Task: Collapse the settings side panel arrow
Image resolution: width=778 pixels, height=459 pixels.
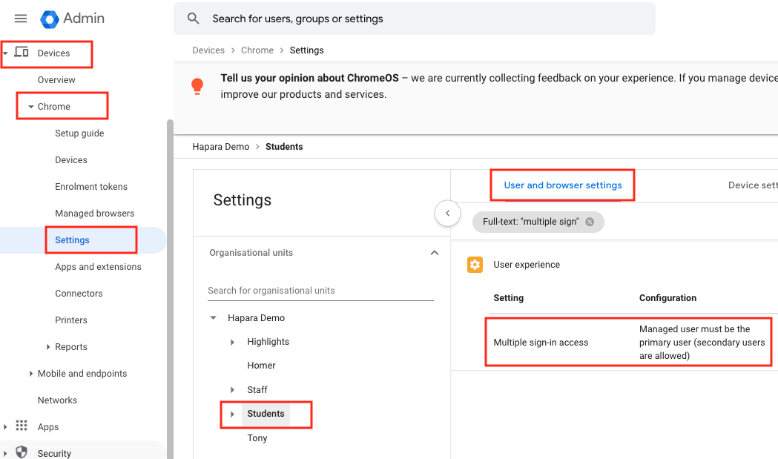Action: [447, 213]
